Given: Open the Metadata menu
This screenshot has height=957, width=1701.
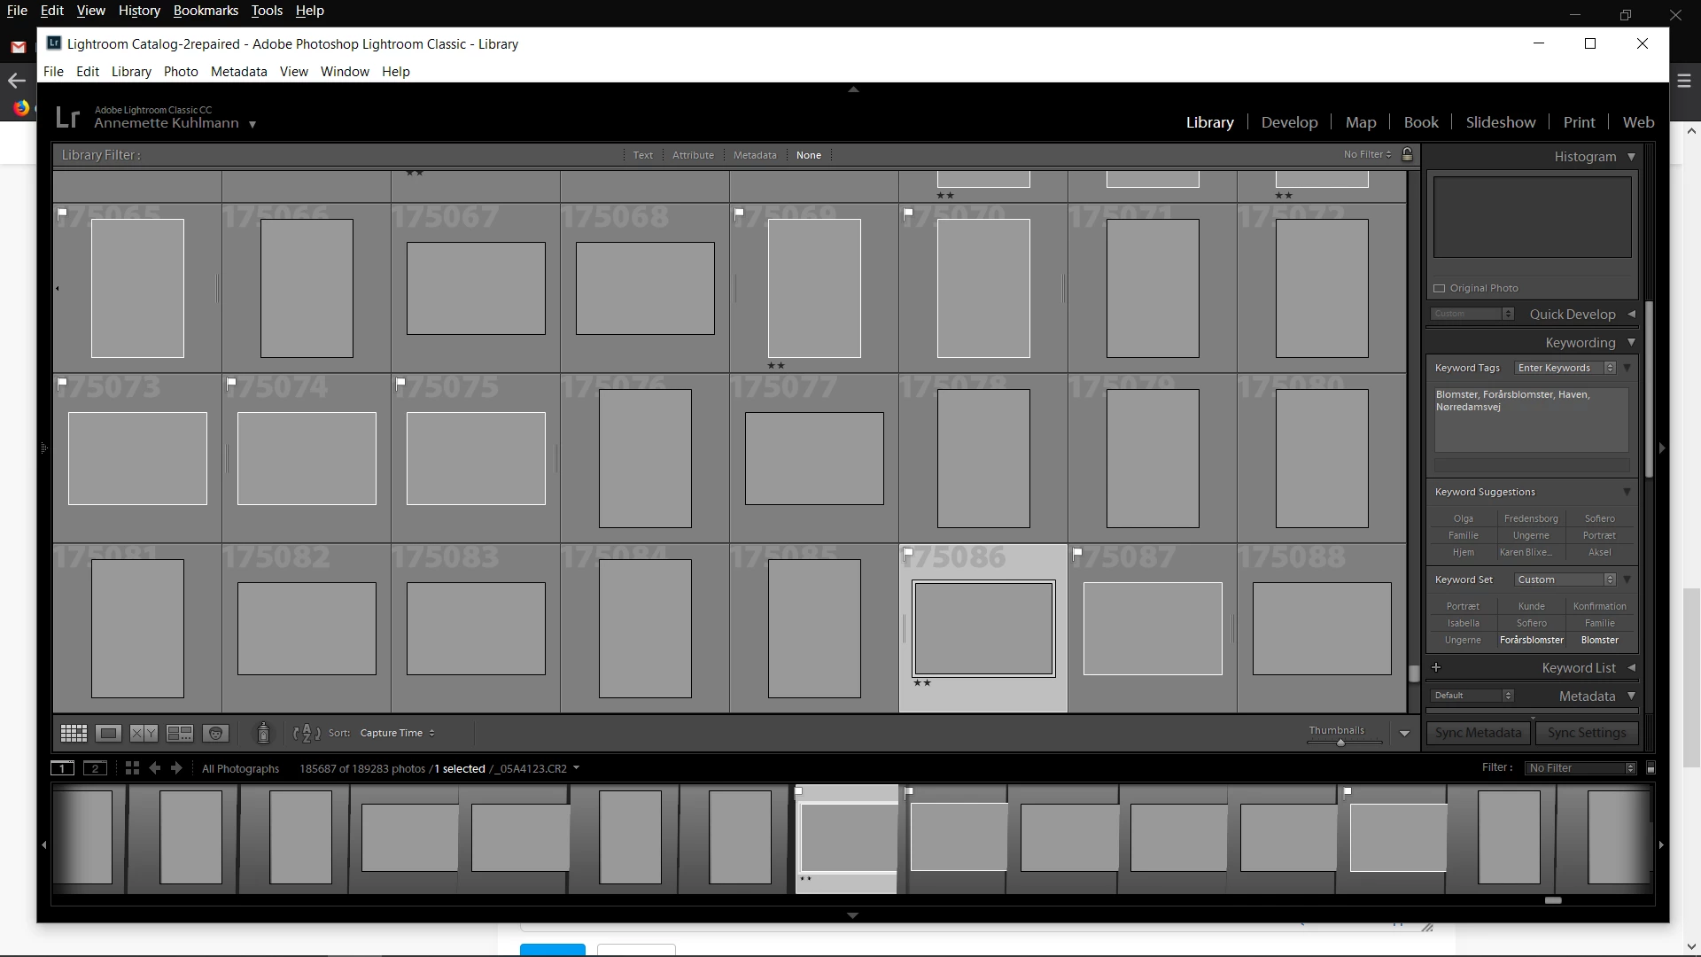Looking at the screenshot, I should point(238,72).
